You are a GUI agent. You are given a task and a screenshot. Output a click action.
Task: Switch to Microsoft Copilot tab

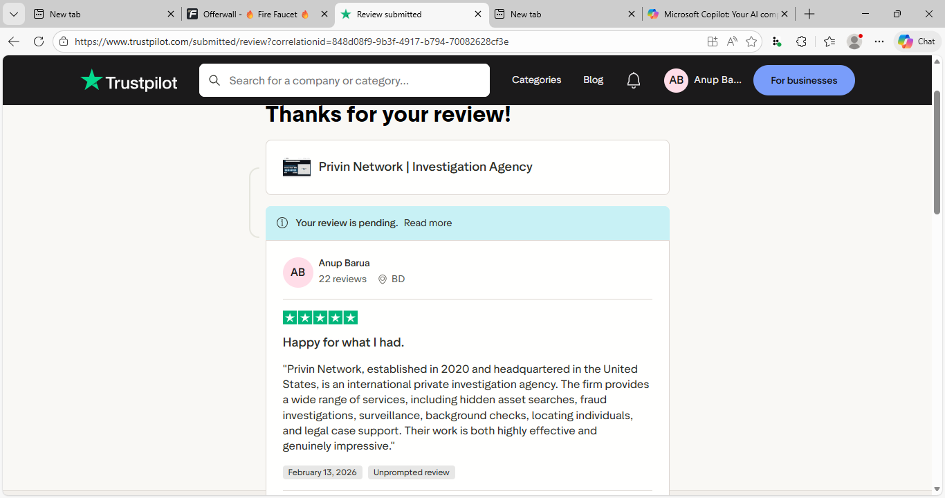coord(713,14)
